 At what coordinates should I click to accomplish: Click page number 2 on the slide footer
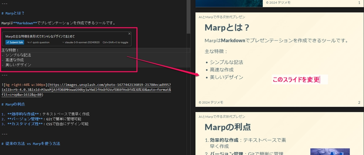tap(359, 102)
